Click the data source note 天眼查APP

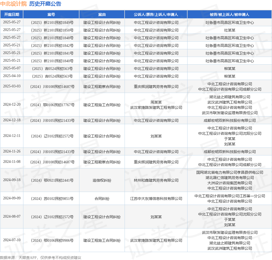pos(28,258)
